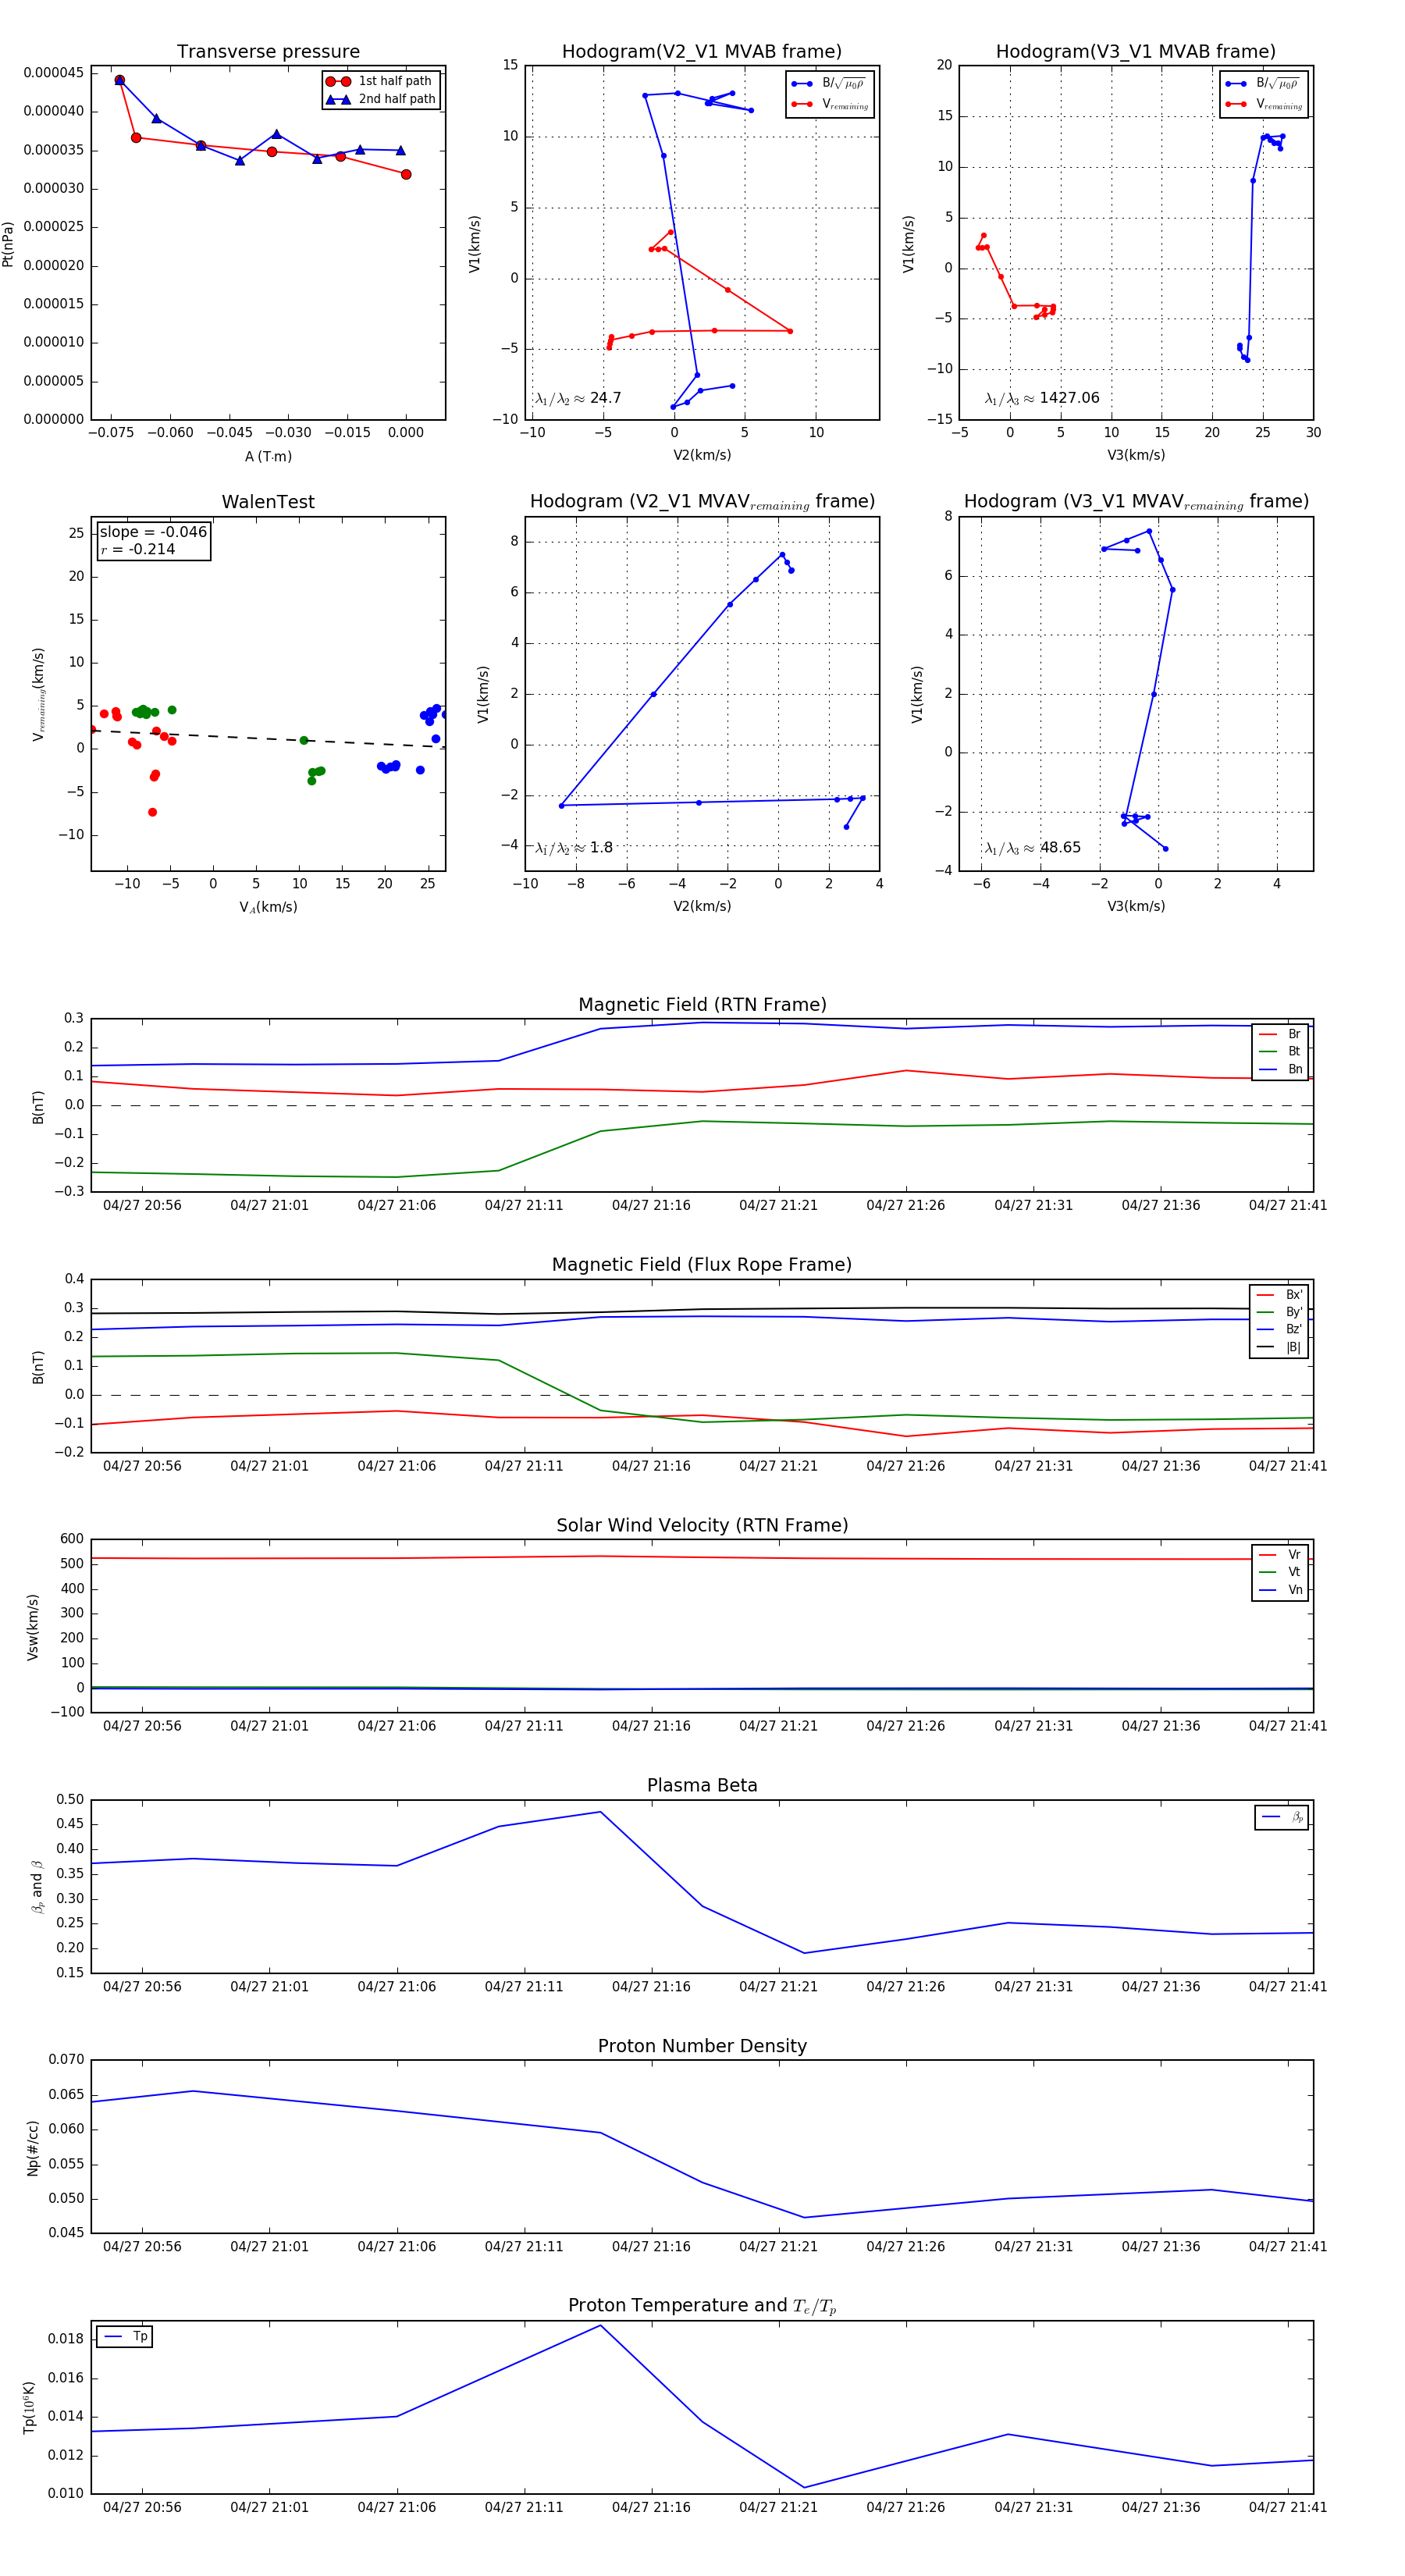Click the 'Vsw(km/s)' y-axis label
This screenshot has width=1405, height=2576.
(x=33, y=1627)
